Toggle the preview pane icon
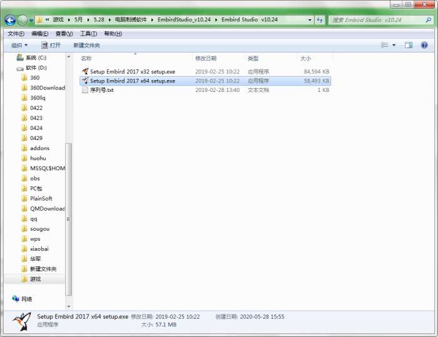 [409, 45]
